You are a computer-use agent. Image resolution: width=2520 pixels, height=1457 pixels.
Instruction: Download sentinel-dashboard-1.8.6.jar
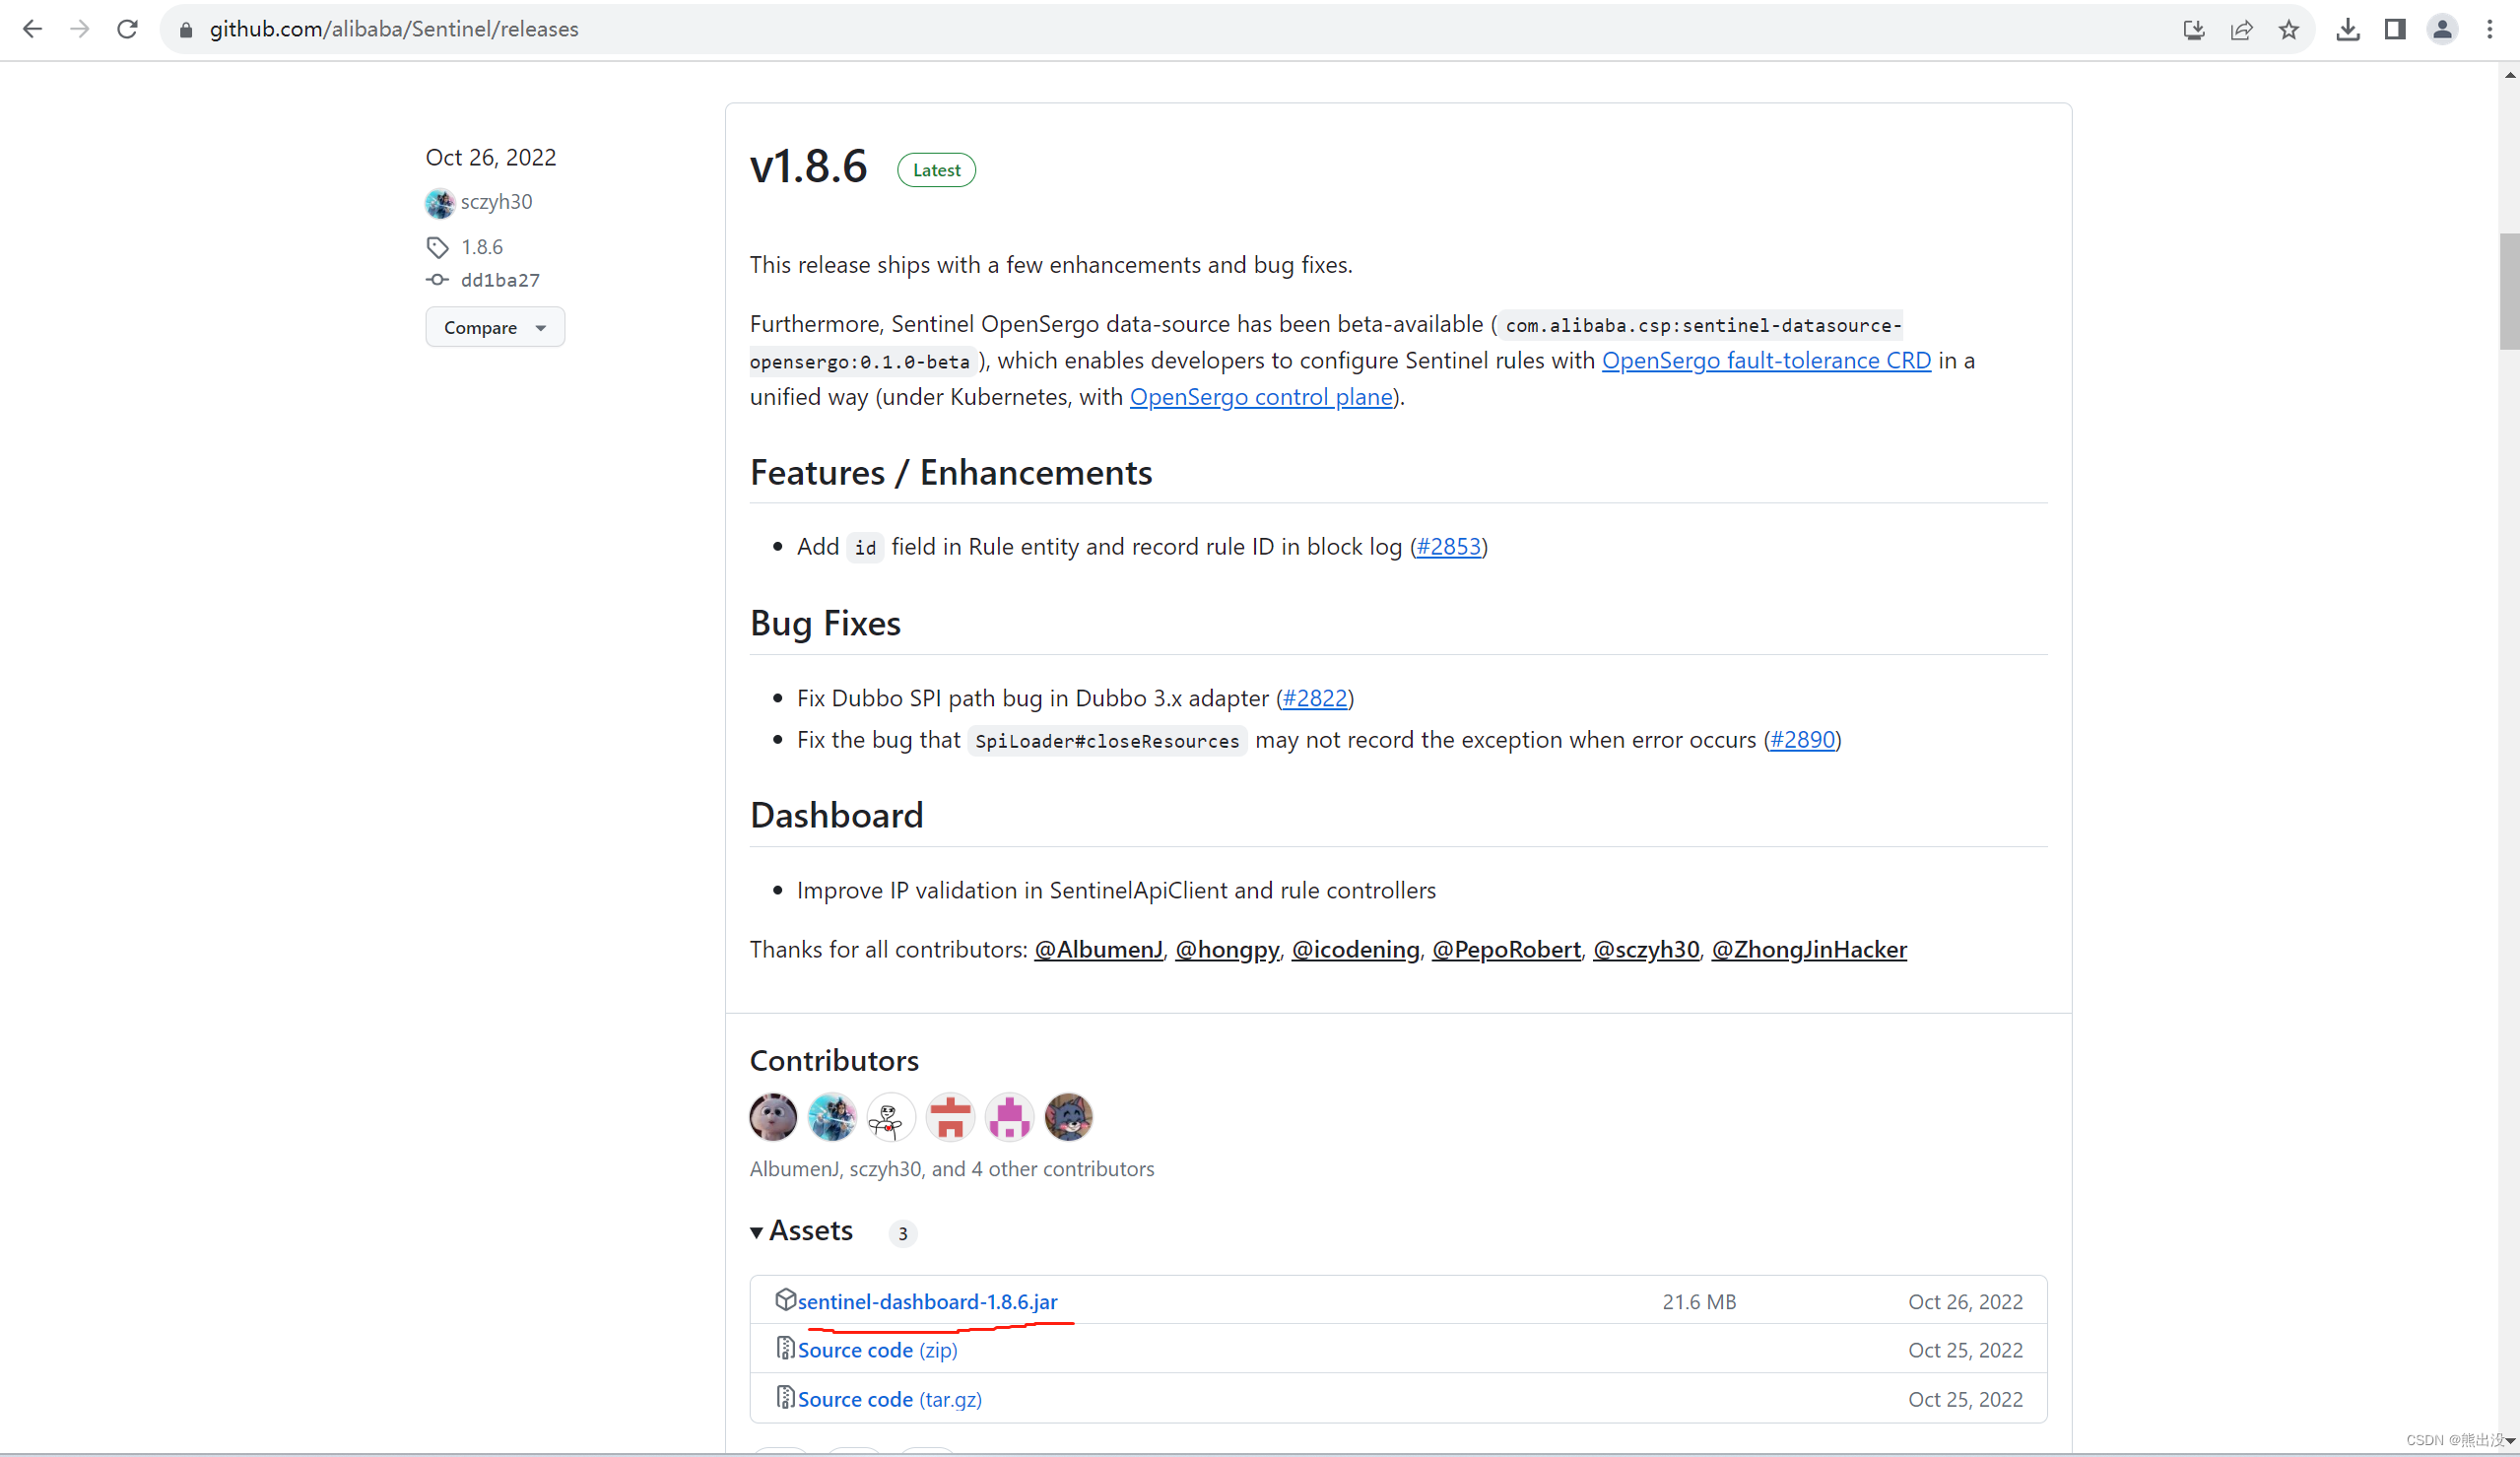point(926,1301)
